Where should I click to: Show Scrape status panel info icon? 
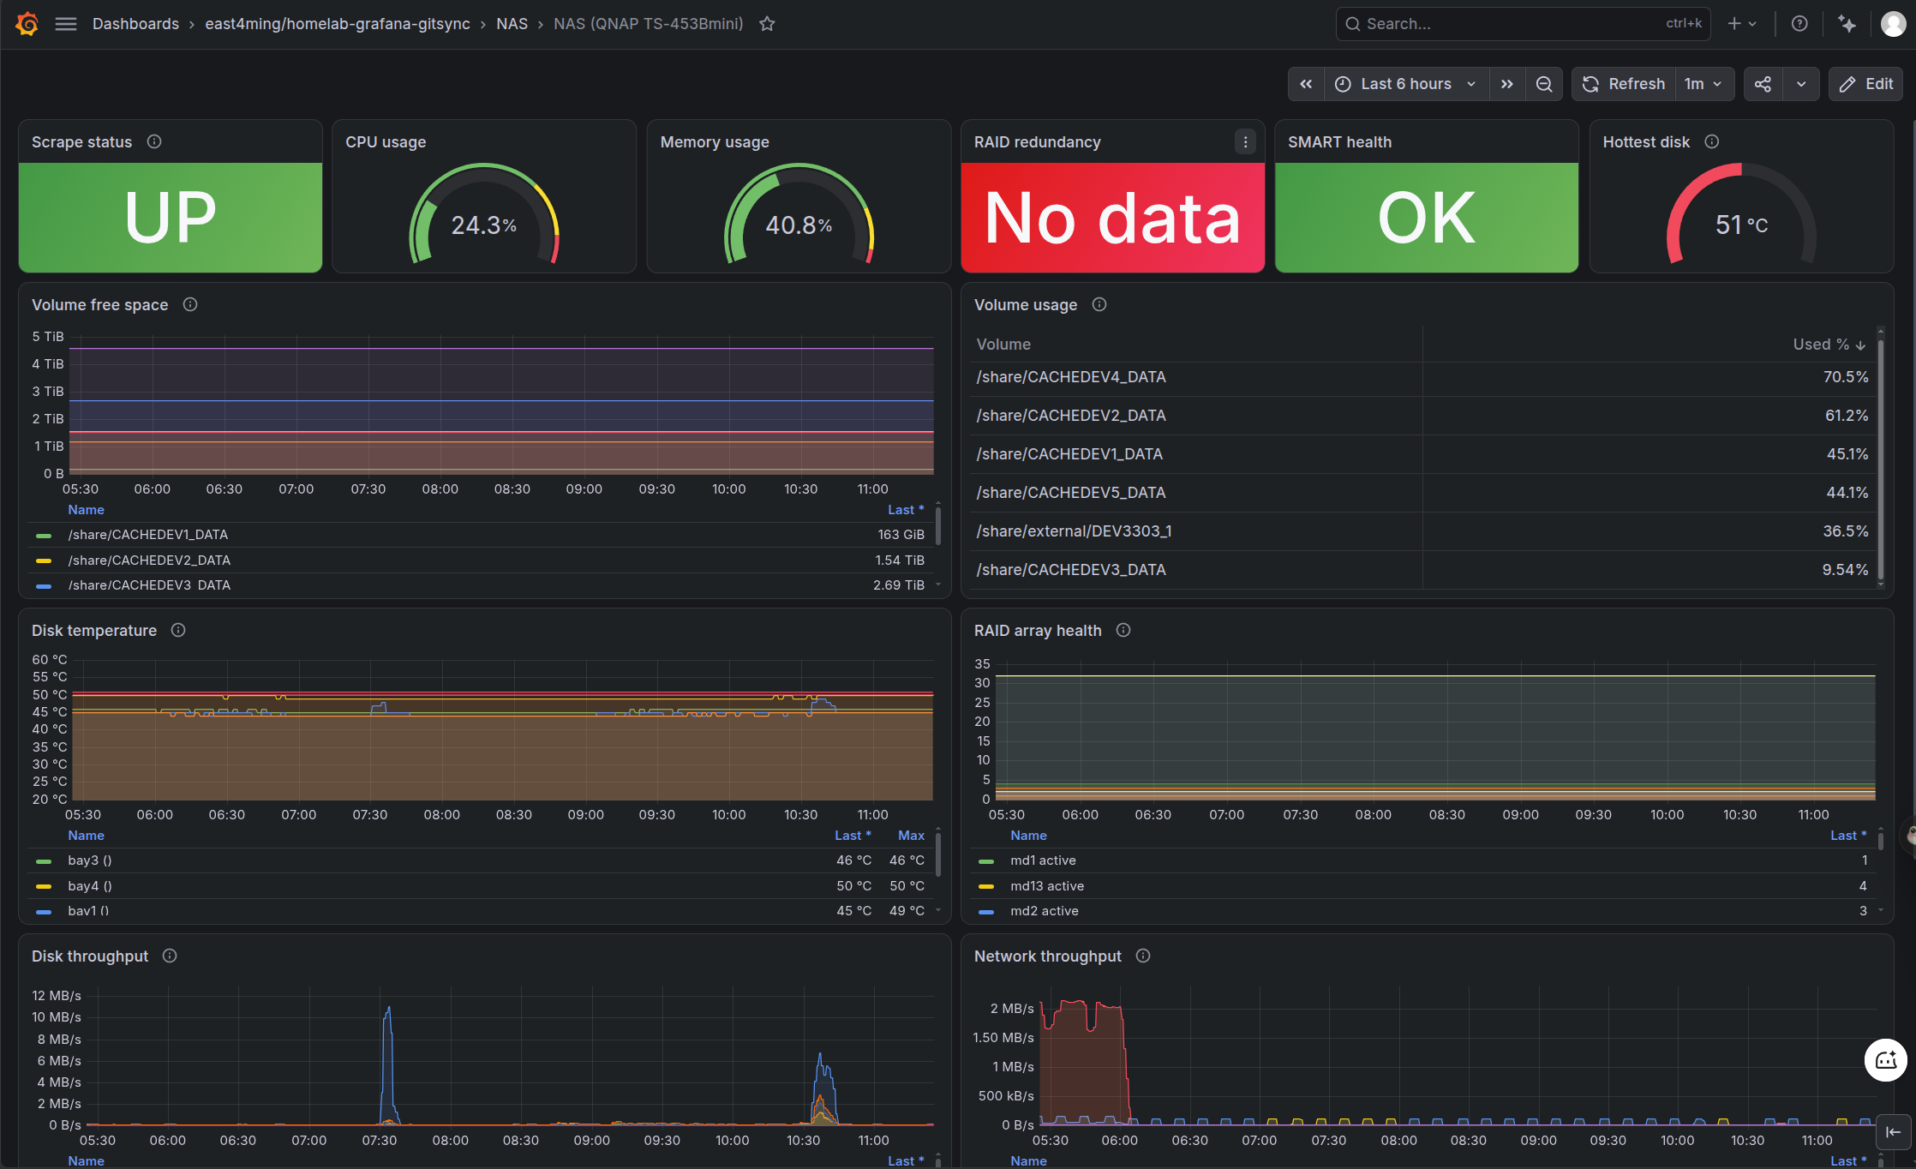tap(154, 141)
